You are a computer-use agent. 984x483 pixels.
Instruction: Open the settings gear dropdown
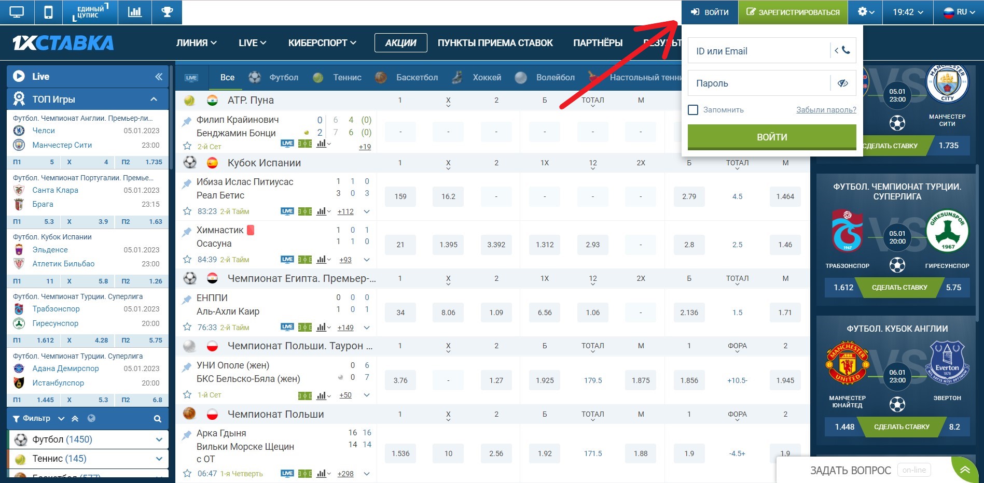click(866, 12)
